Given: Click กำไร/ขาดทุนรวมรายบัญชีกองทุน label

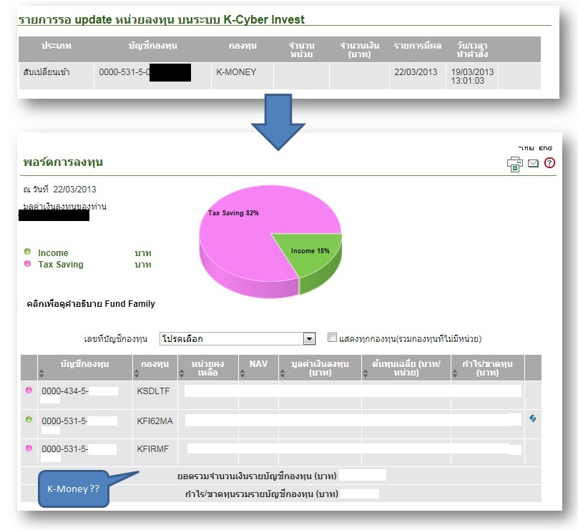Looking at the screenshot, I should 261,494.
